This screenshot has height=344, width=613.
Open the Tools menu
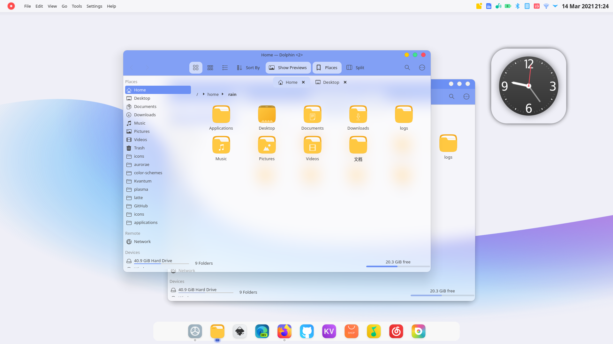point(77,6)
